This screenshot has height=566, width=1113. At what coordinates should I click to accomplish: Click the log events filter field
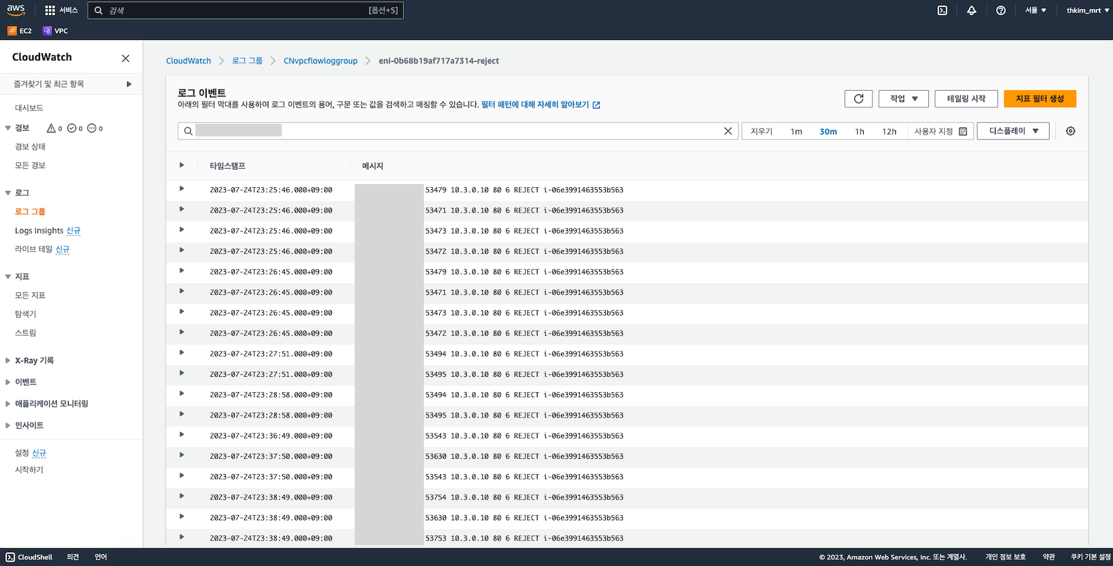click(x=458, y=131)
